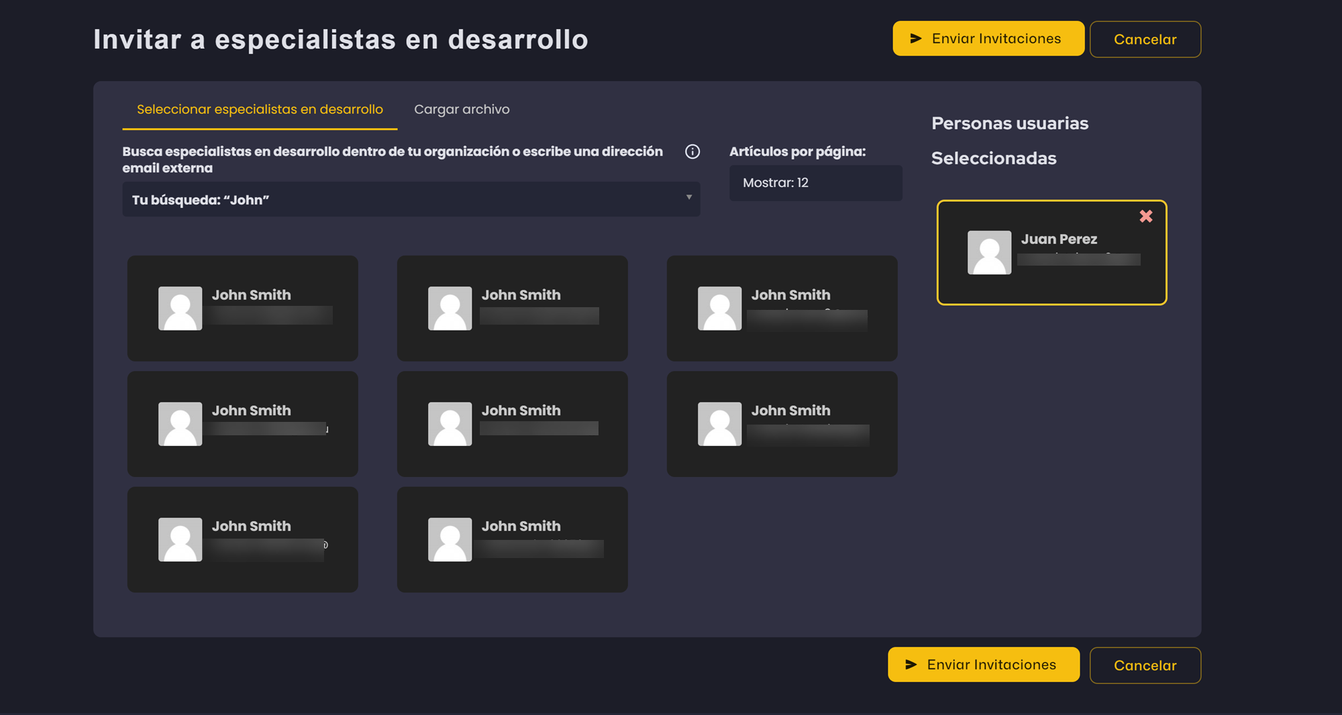
Task: Select the Juan Perez selected user card
Action: click(x=1051, y=252)
